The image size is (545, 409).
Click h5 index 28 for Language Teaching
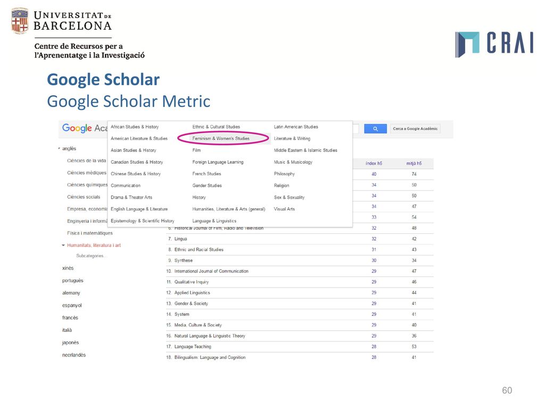[374, 347]
